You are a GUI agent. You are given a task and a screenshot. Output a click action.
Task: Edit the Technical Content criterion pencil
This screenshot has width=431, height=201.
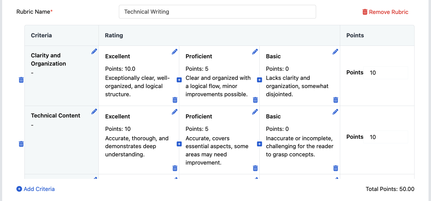94,112
